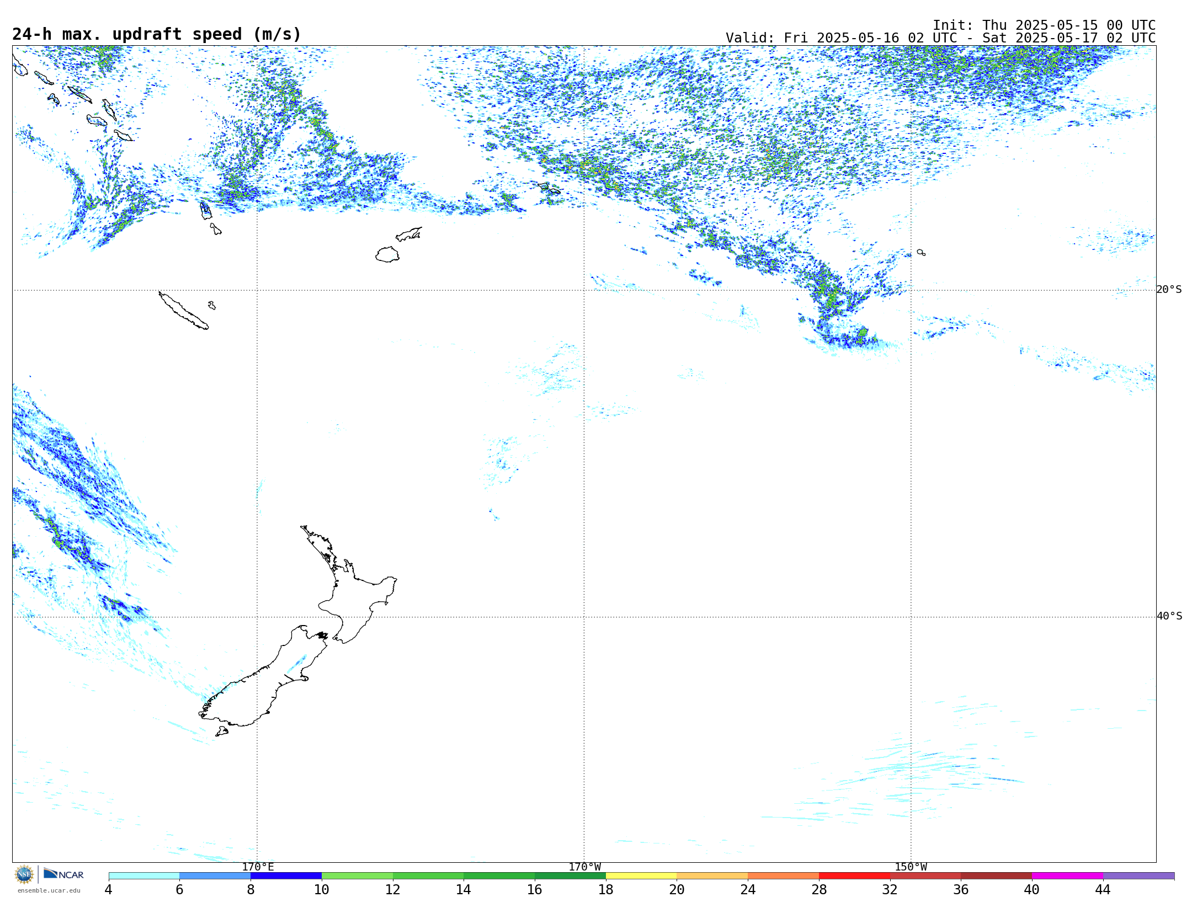This screenshot has height=897, width=1192.
Task: Click the 170°E longitude label
Action: point(258,867)
